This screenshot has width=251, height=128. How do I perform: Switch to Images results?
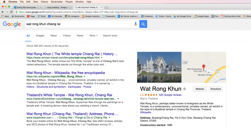[x=40, y=36]
